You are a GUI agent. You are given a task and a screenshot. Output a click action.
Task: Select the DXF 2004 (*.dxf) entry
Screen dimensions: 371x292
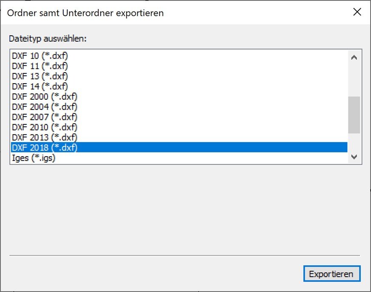[45, 107]
